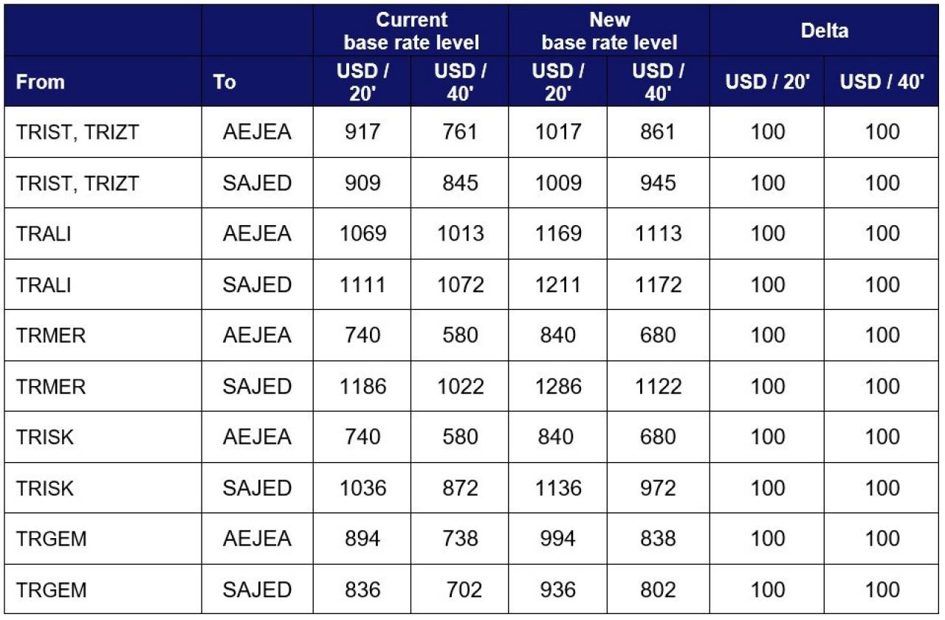Select the cell showing 702
The image size is (945, 620).
(x=464, y=590)
